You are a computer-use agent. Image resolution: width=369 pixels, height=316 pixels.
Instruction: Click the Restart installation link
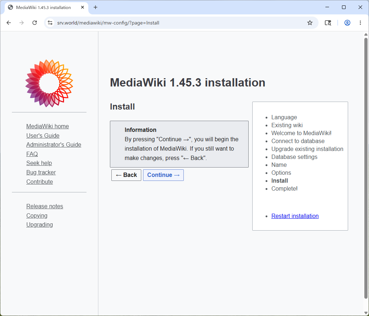click(x=295, y=216)
